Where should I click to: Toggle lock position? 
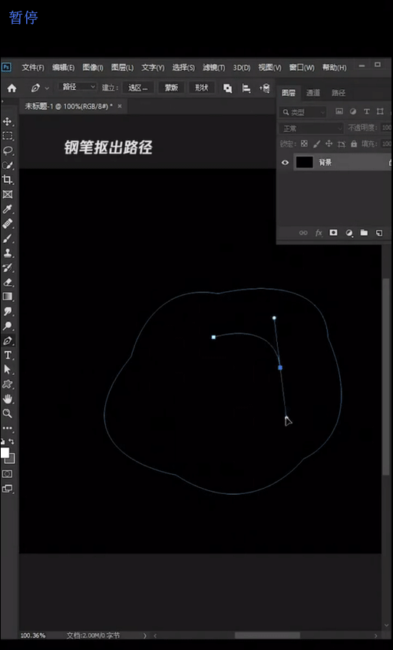click(x=329, y=144)
